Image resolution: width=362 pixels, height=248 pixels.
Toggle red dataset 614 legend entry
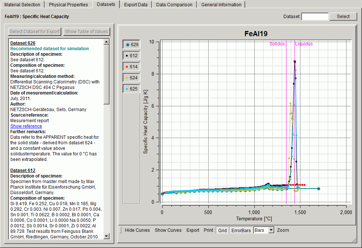[131, 67]
